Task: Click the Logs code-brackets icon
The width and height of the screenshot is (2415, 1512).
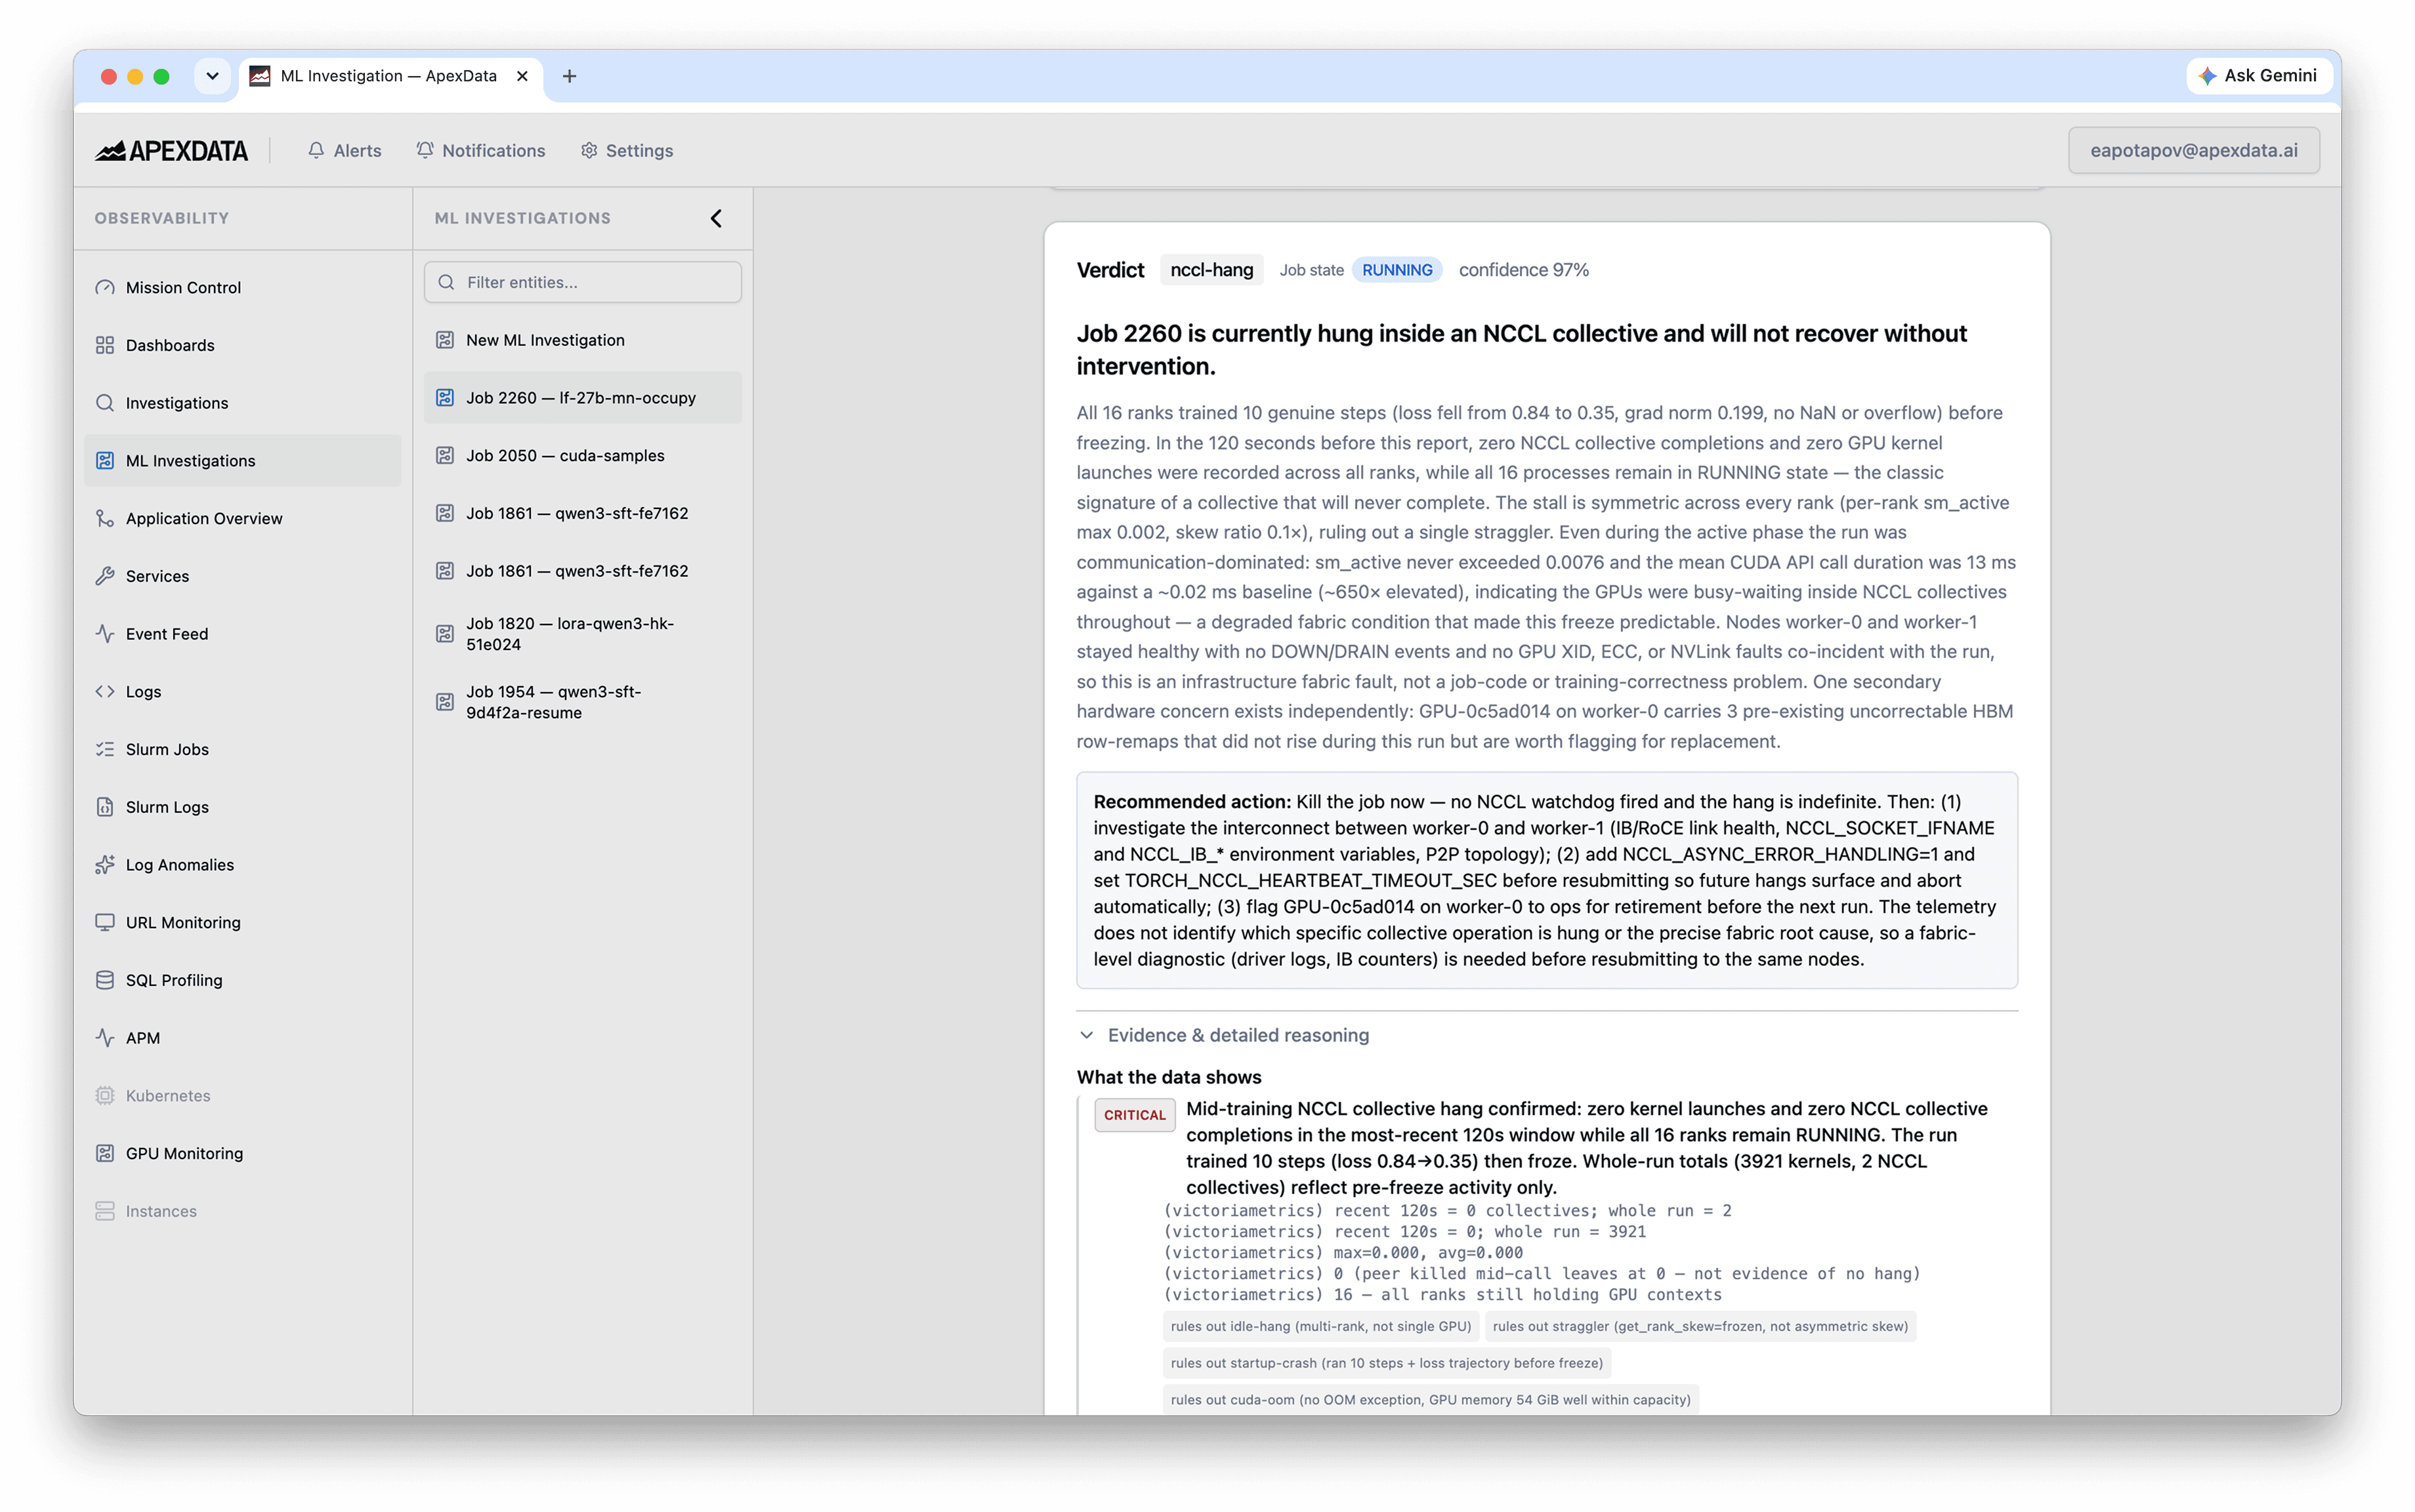Action: tap(105, 691)
